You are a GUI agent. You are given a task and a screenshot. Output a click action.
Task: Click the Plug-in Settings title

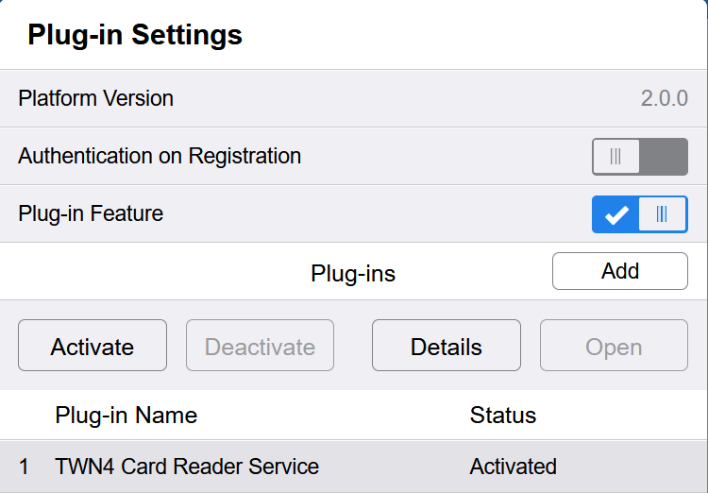pos(135,35)
